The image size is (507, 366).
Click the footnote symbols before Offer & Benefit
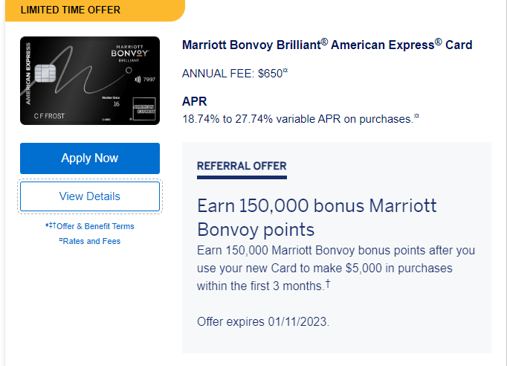coord(51,225)
